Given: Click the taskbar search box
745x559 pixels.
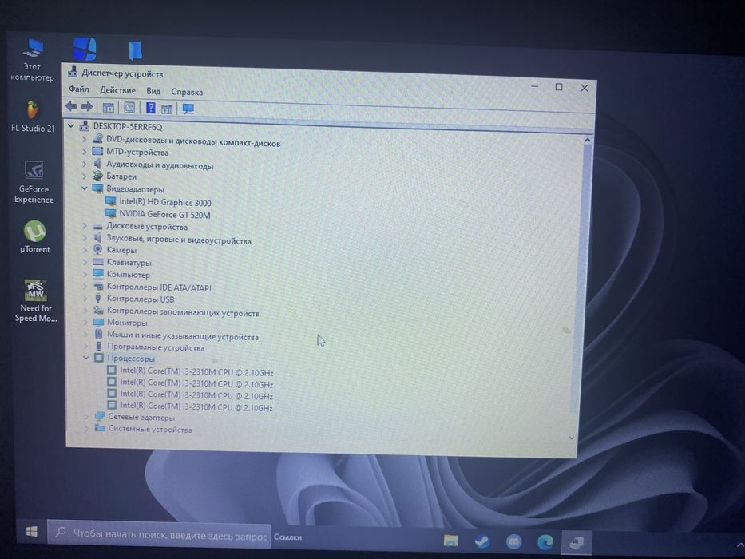Looking at the screenshot, I should (160, 536).
